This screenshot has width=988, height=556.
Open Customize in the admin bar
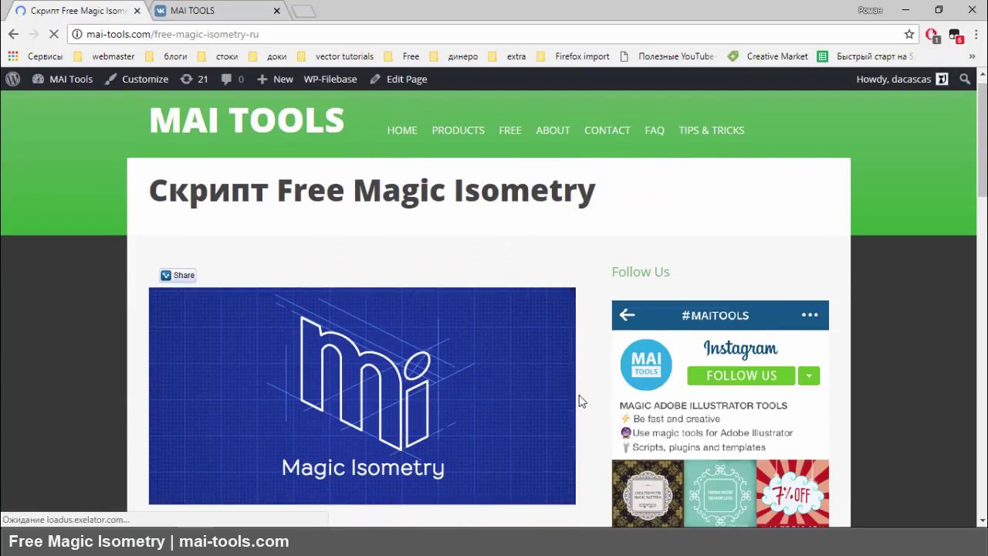coord(137,79)
